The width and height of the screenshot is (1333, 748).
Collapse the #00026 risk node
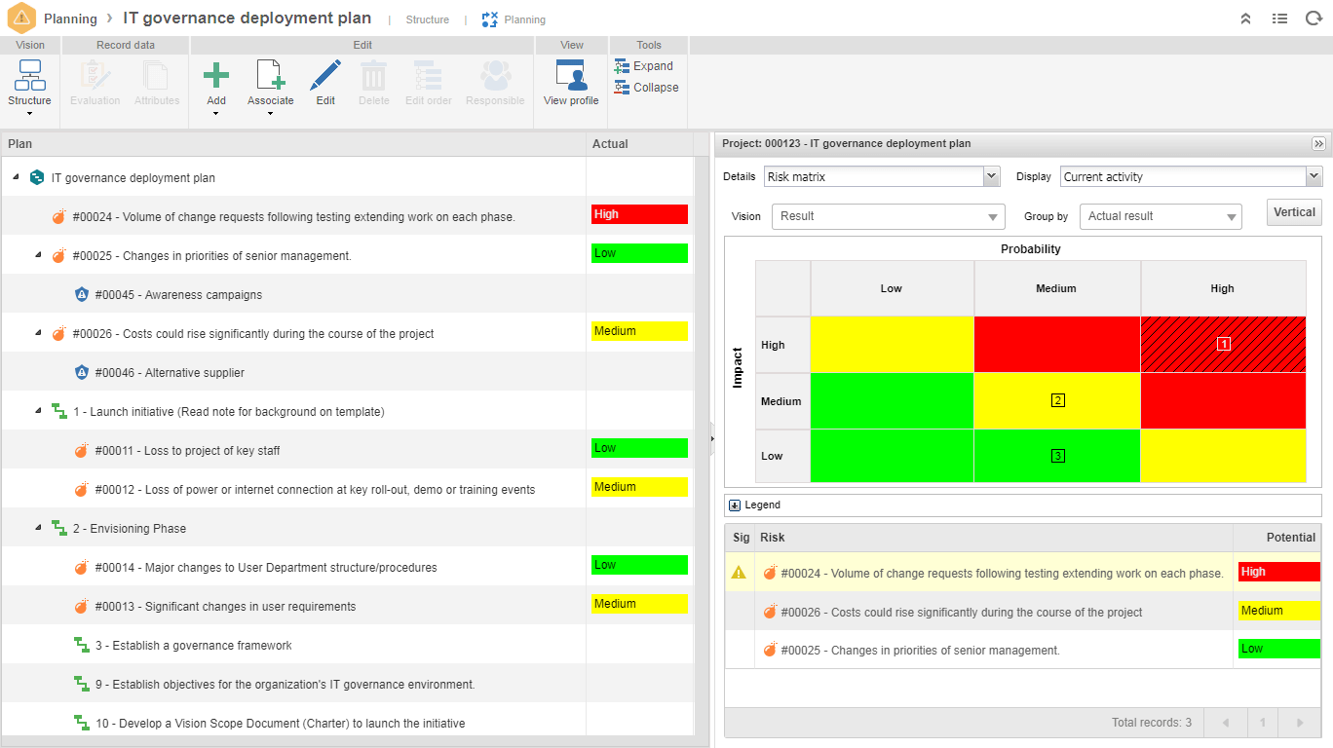click(39, 333)
